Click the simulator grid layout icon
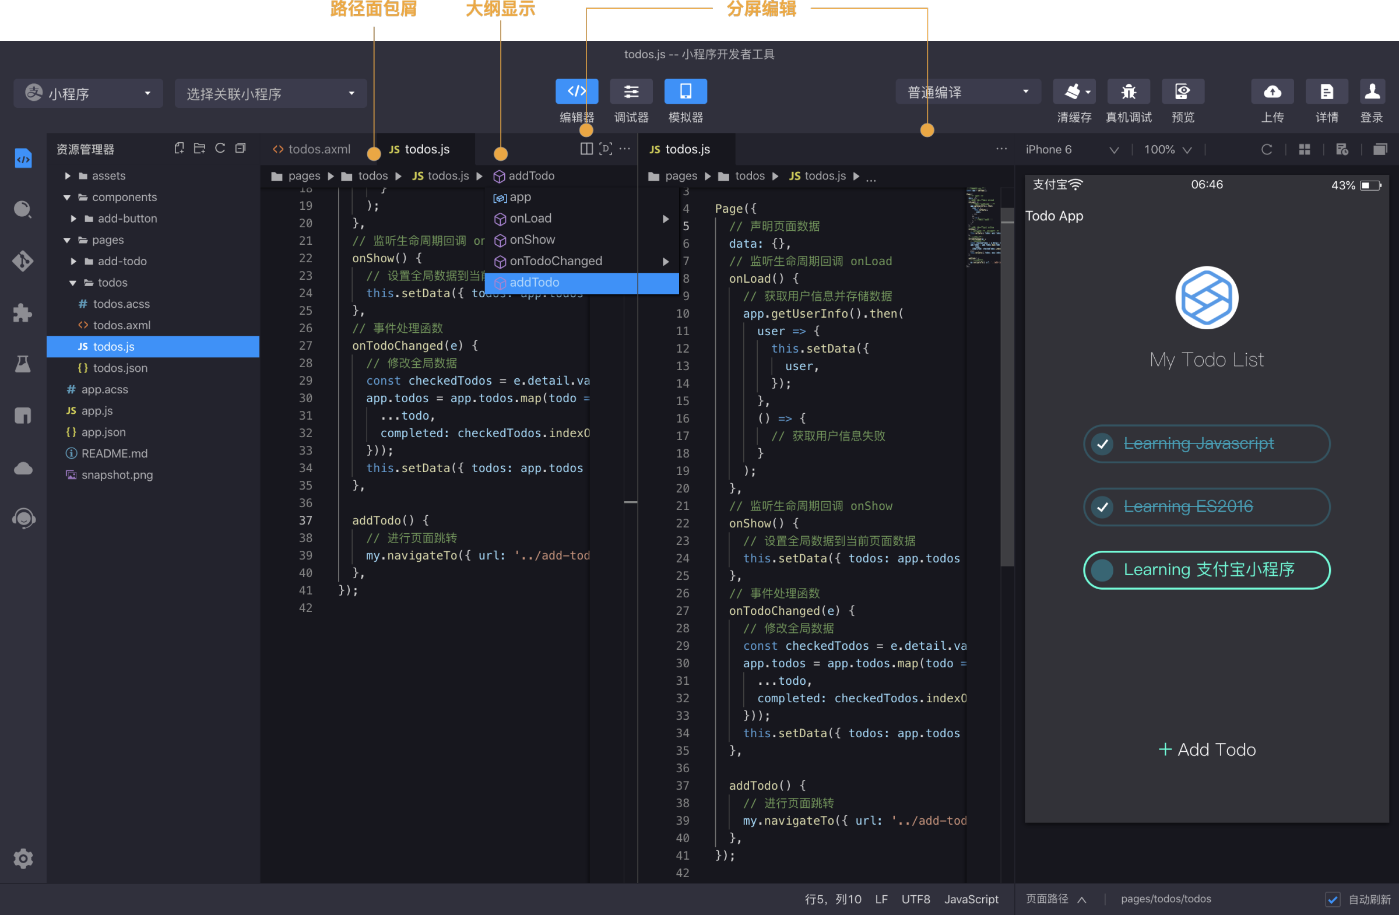Screen dimensions: 1399x915 point(1305,149)
